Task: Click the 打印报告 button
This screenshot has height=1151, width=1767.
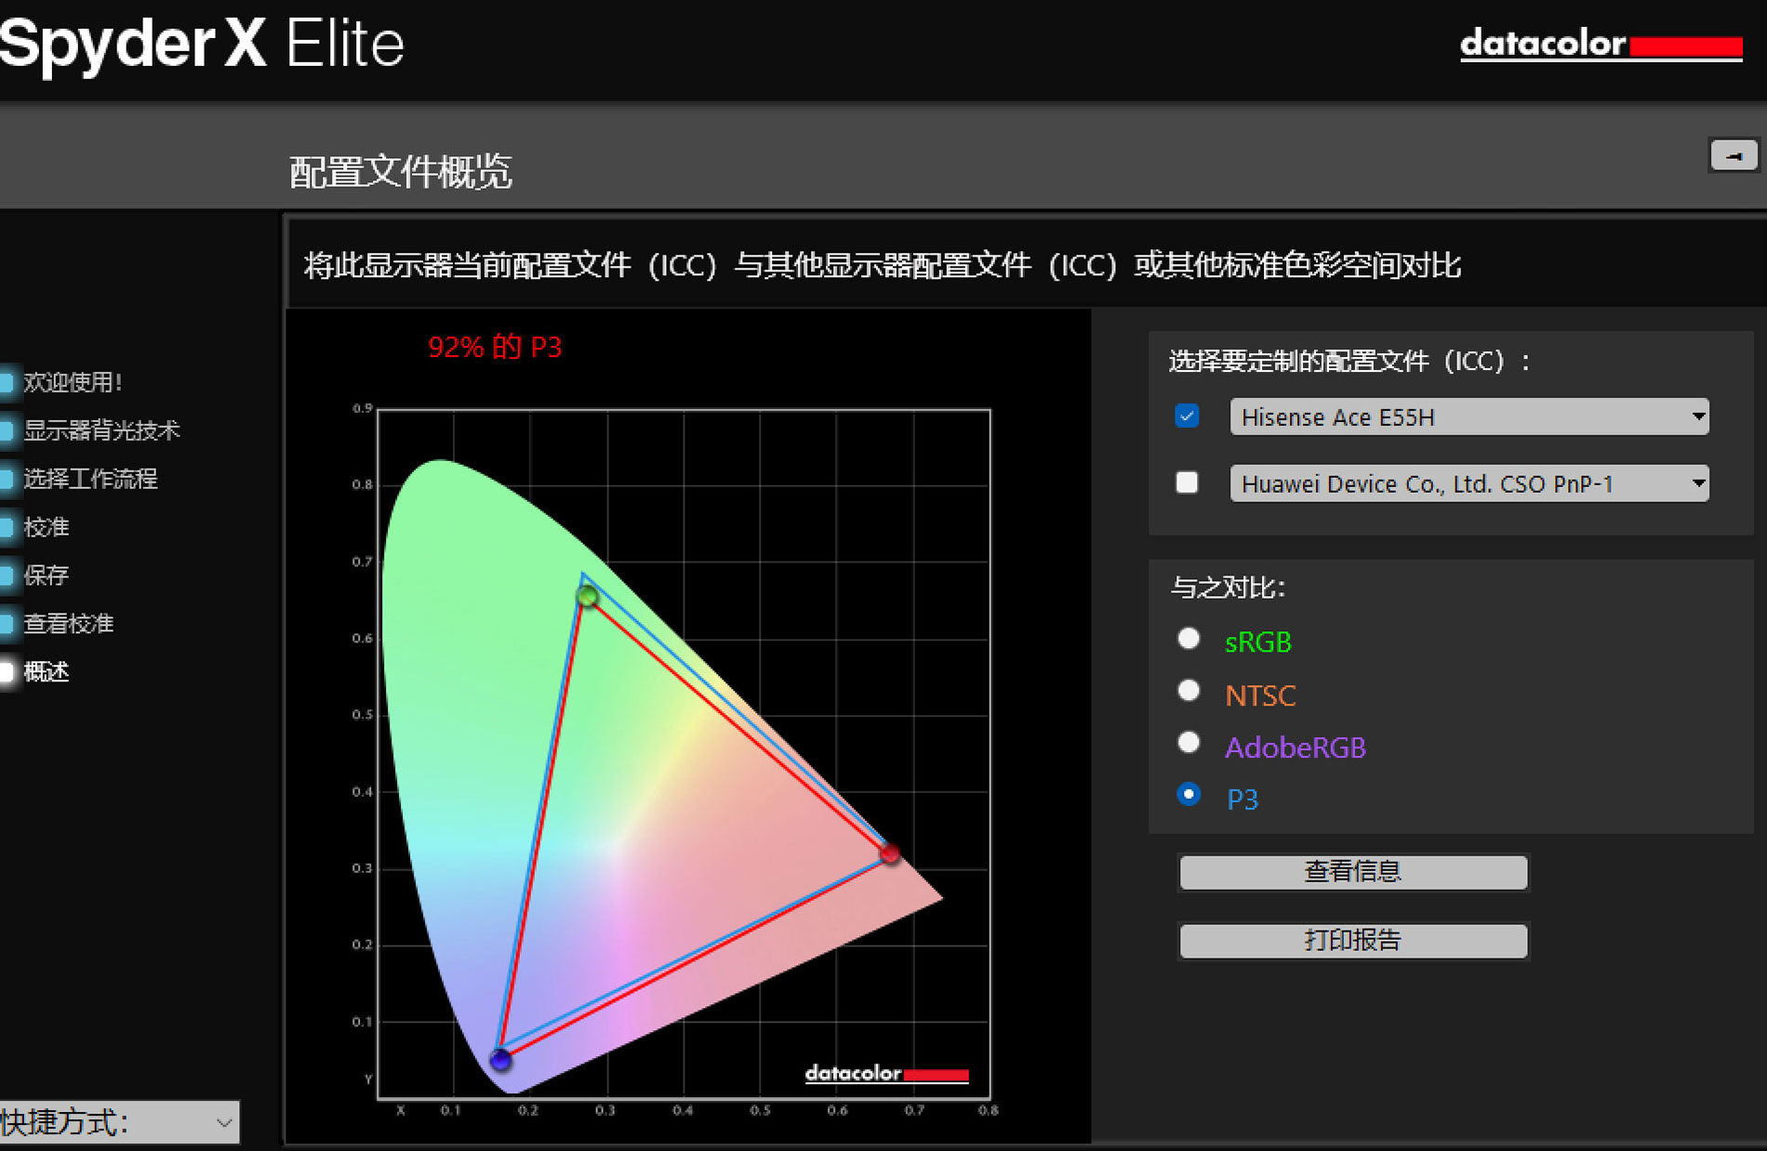Action: click(1353, 941)
